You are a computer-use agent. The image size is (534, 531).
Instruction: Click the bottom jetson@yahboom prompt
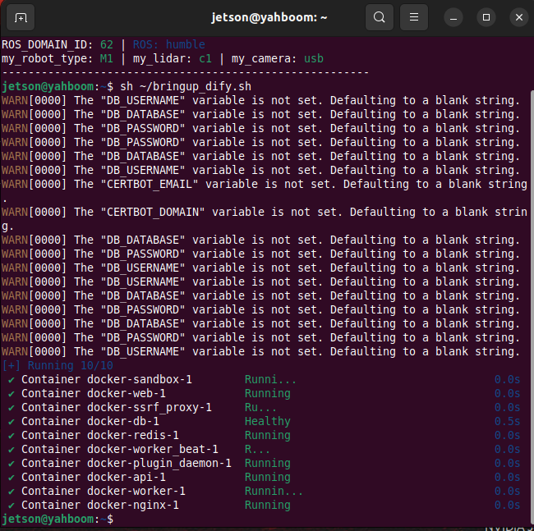coord(58,519)
